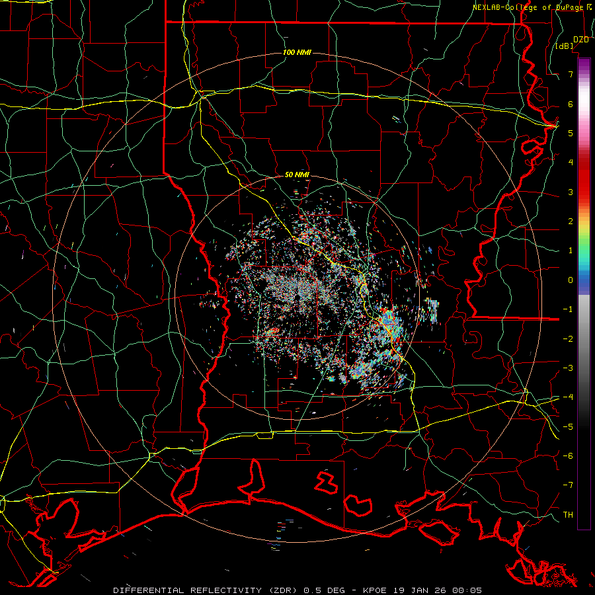
Task: Click the -7 tick on color scale
Action: tap(568, 485)
